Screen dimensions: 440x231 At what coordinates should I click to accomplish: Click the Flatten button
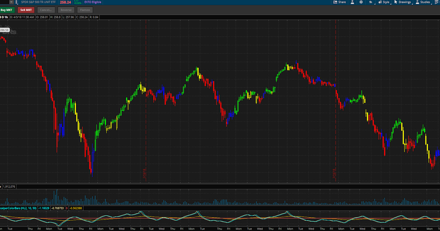click(85, 10)
